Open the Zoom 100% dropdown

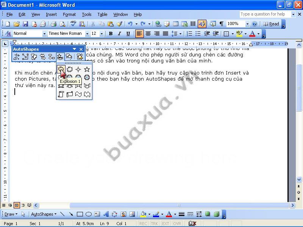247,24
